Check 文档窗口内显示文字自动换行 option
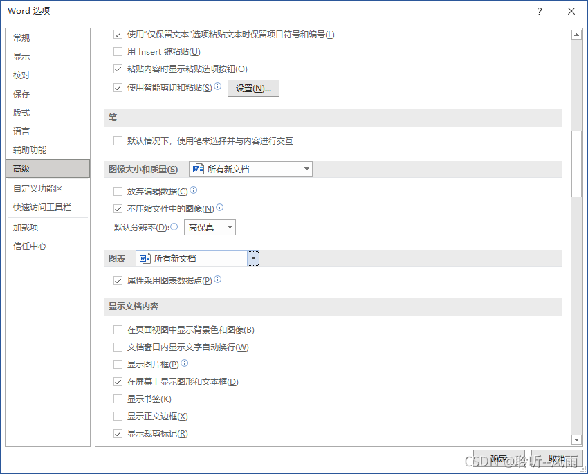Screen dimensions: 588x474 [x=118, y=347]
